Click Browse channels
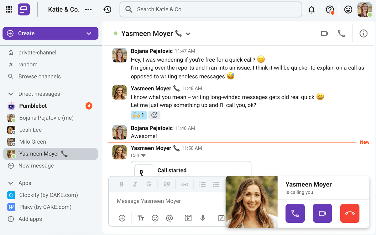 pyautogui.click(x=39, y=76)
